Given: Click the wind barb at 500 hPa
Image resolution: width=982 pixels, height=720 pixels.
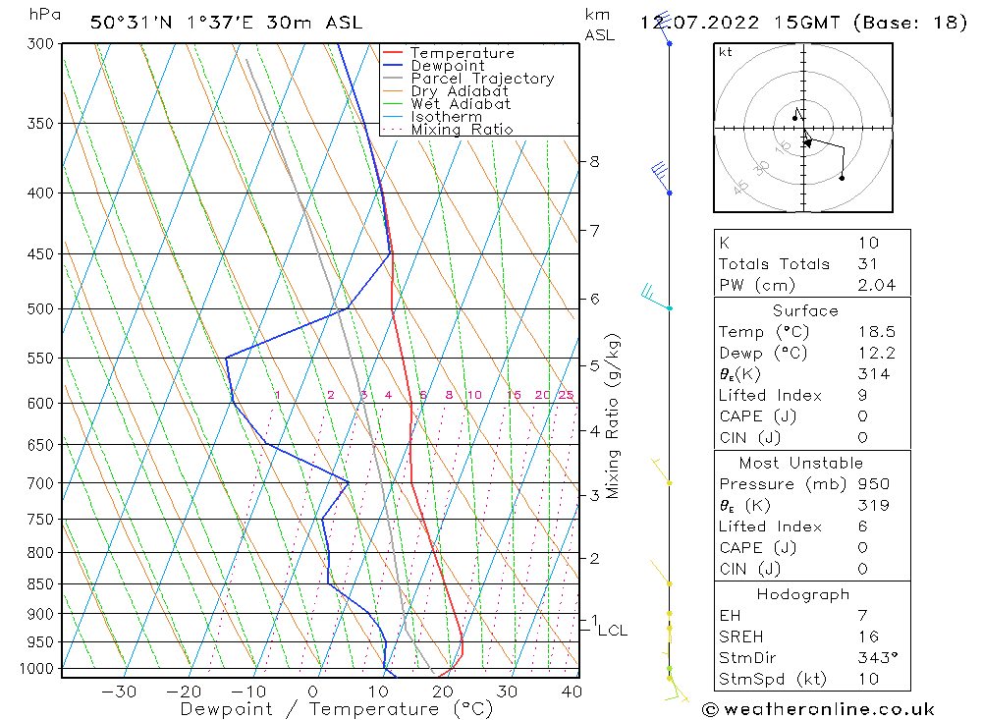Looking at the screenshot, I should pyautogui.click(x=656, y=297).
